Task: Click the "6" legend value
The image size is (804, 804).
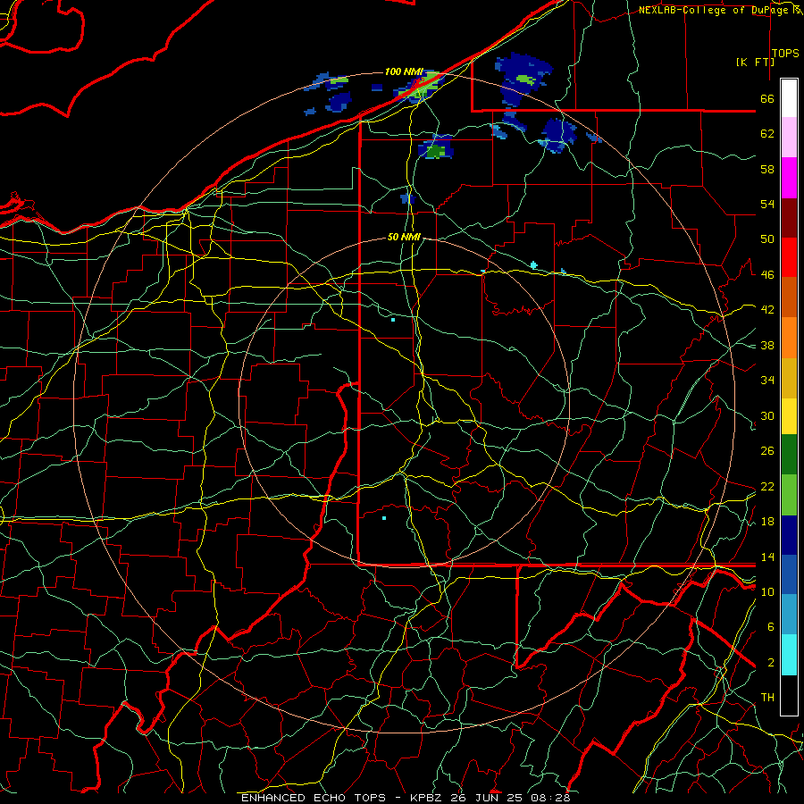Action: coord(771,627)
